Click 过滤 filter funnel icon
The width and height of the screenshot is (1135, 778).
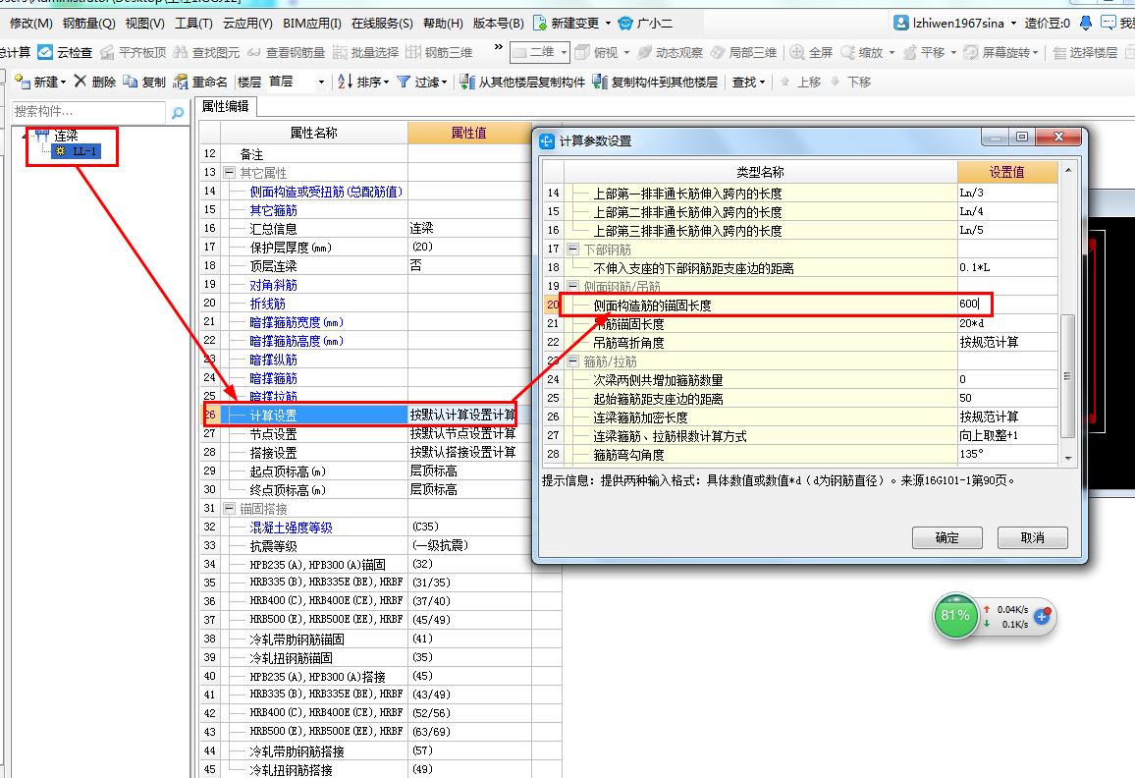404,82
